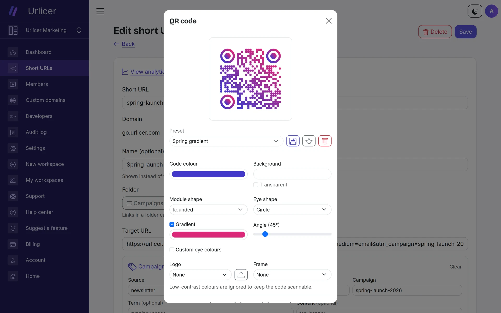
Task: Click the Save button
Action: 466,32
